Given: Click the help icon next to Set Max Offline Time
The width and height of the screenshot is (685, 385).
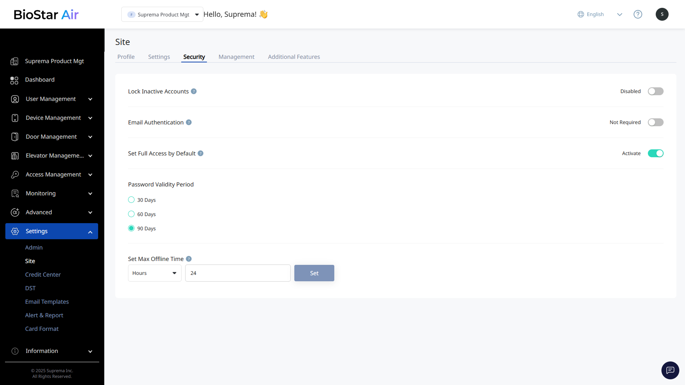Looking at the screenshot, I should coord(189,259).
